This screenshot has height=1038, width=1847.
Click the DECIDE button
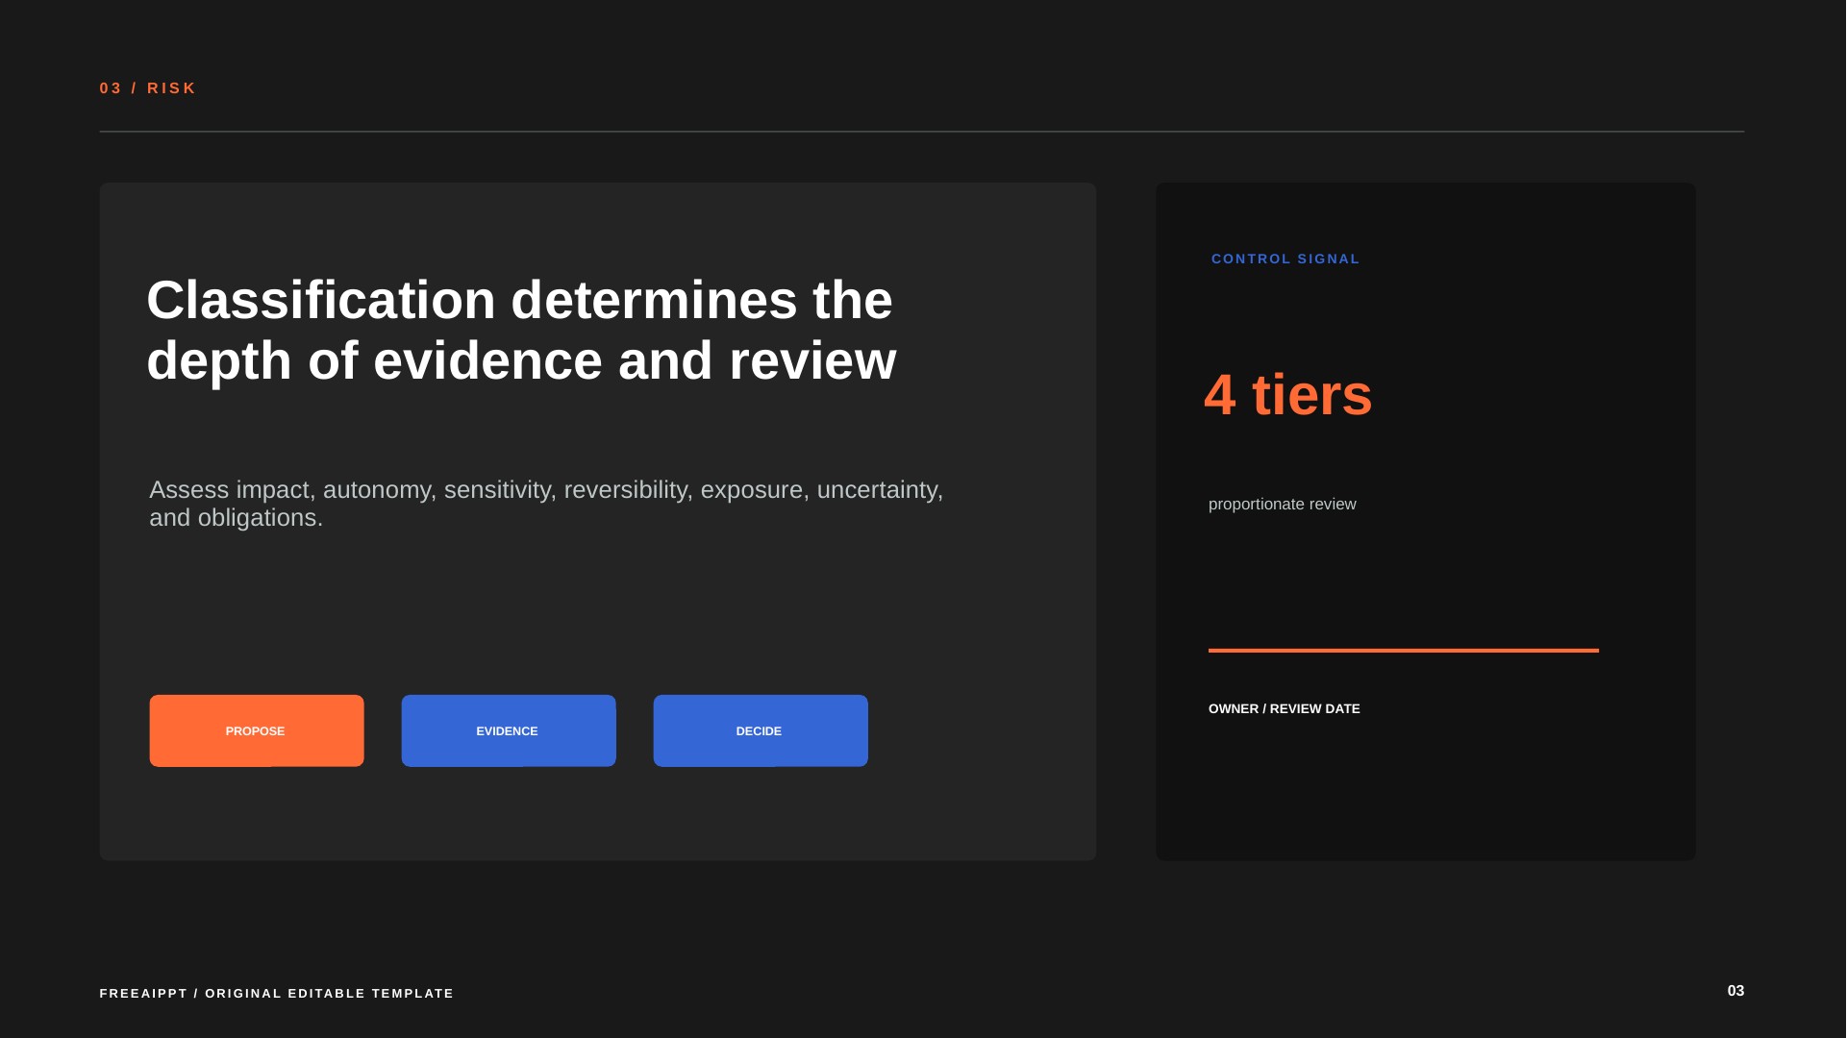click(761, 730)
